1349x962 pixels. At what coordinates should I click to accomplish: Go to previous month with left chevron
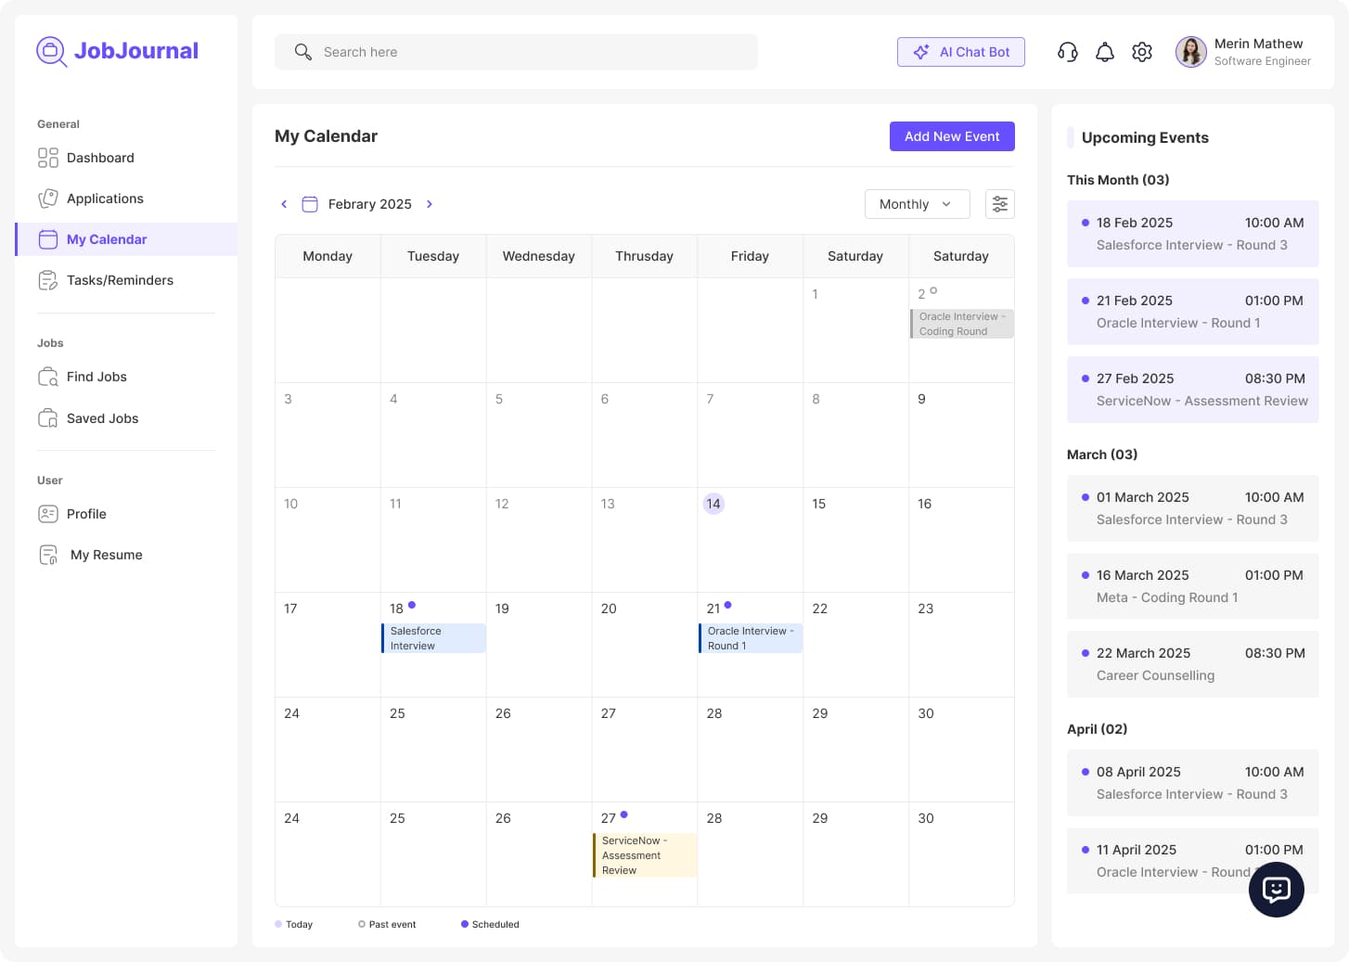(284, 204)
